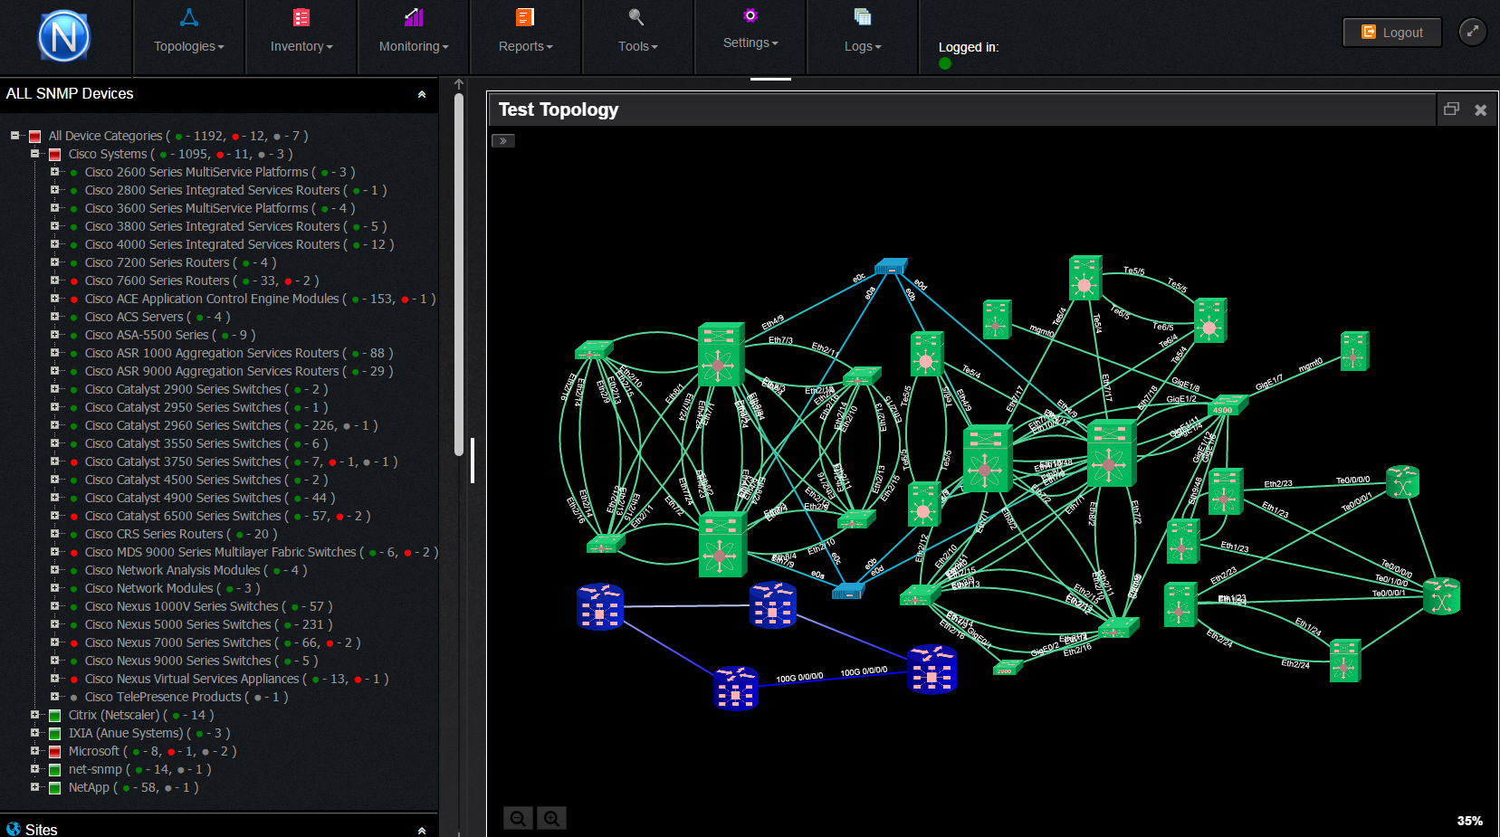Image resolution: width=1500 pixels, height=837 pixels.
Task: Collapse the ALL SNMP Devices panel
Action: 422,94
